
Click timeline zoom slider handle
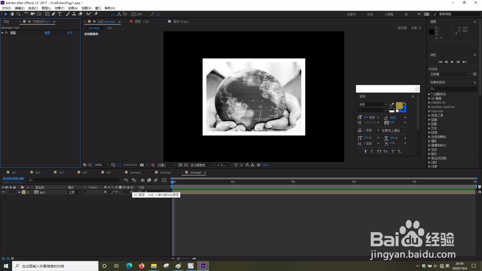(x=178, y=259)
